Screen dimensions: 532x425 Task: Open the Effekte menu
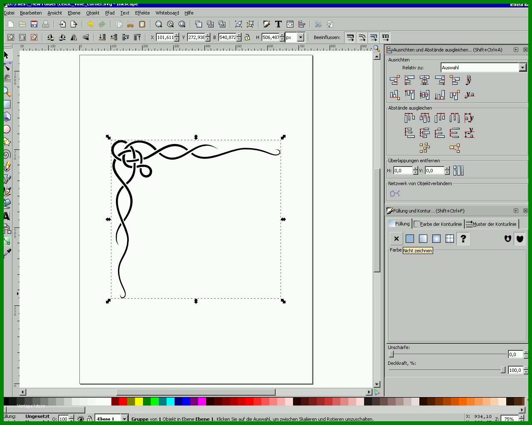[x=142, y=13]
